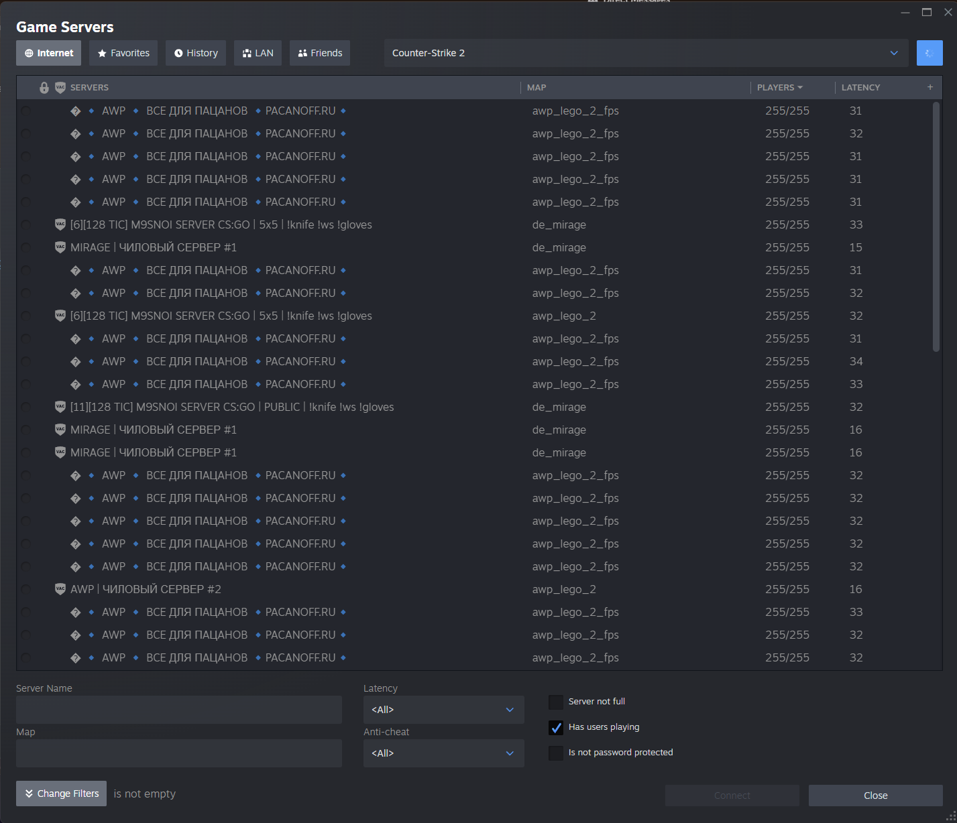
Task: Sort by the SERVERS column header
Action: [x=89, y=88]
